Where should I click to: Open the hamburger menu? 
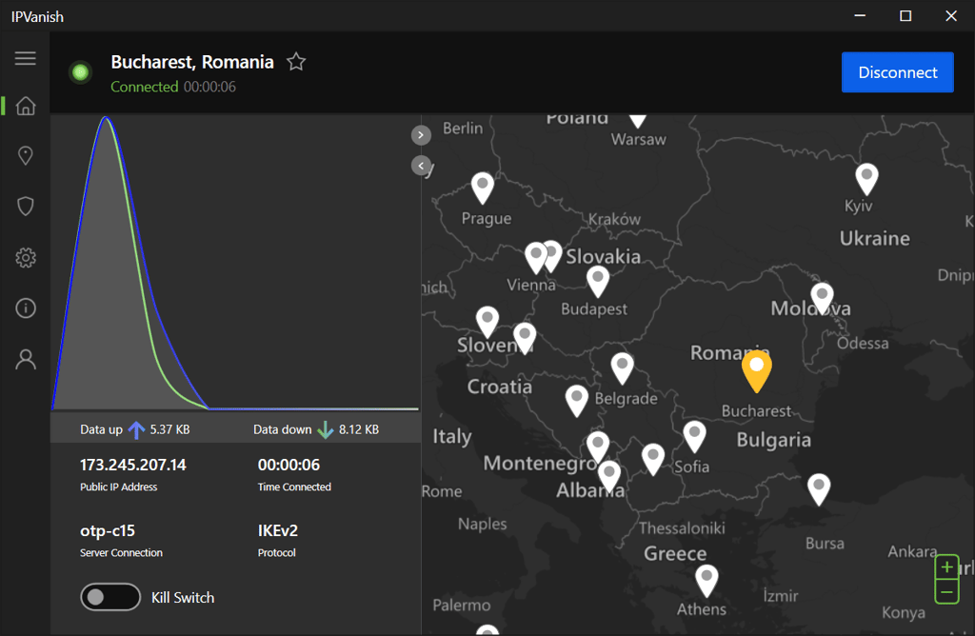(26, 58)
